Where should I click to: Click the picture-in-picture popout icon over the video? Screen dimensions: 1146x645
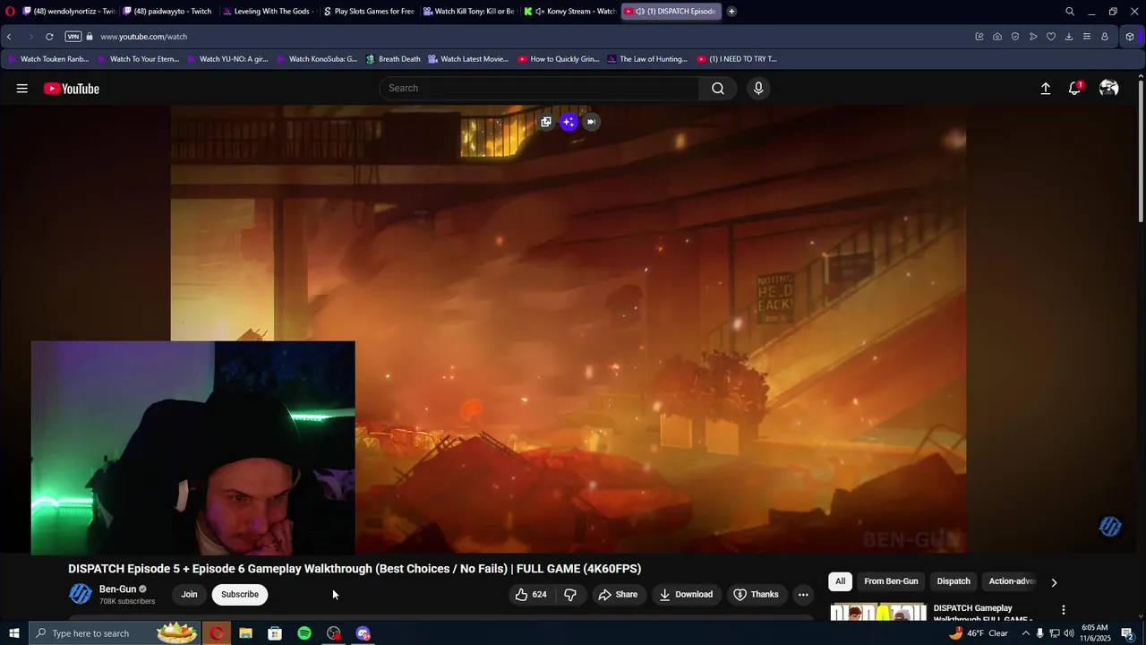click(546, 122)
